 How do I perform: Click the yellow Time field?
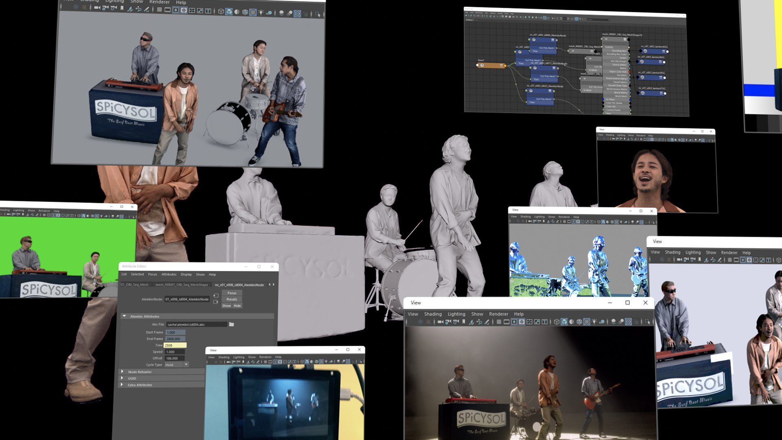(x=175, y=345)
